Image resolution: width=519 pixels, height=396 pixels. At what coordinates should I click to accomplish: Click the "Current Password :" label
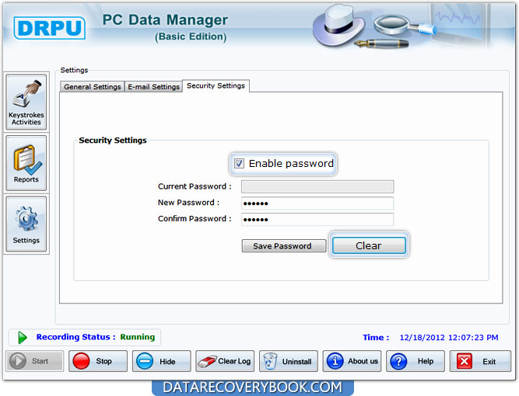tap(195, 186)
